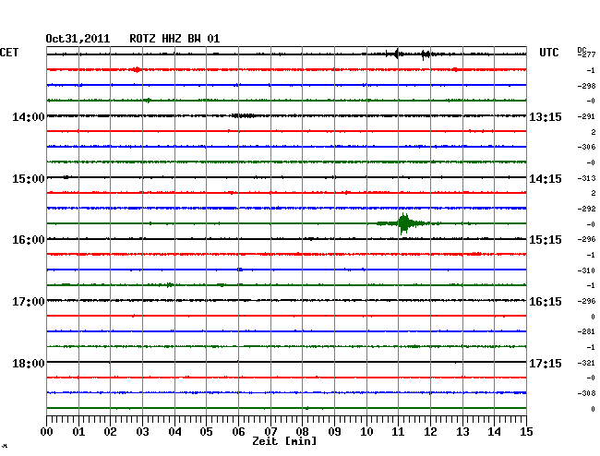Image resolution: width=600 pixels, height=456 pixels.
Task: Select minute 10 on the time axis
Action: point(366,432)
